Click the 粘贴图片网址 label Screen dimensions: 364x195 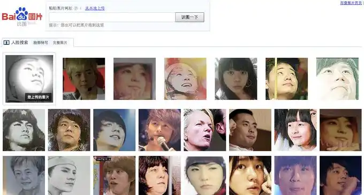[60, 9]
